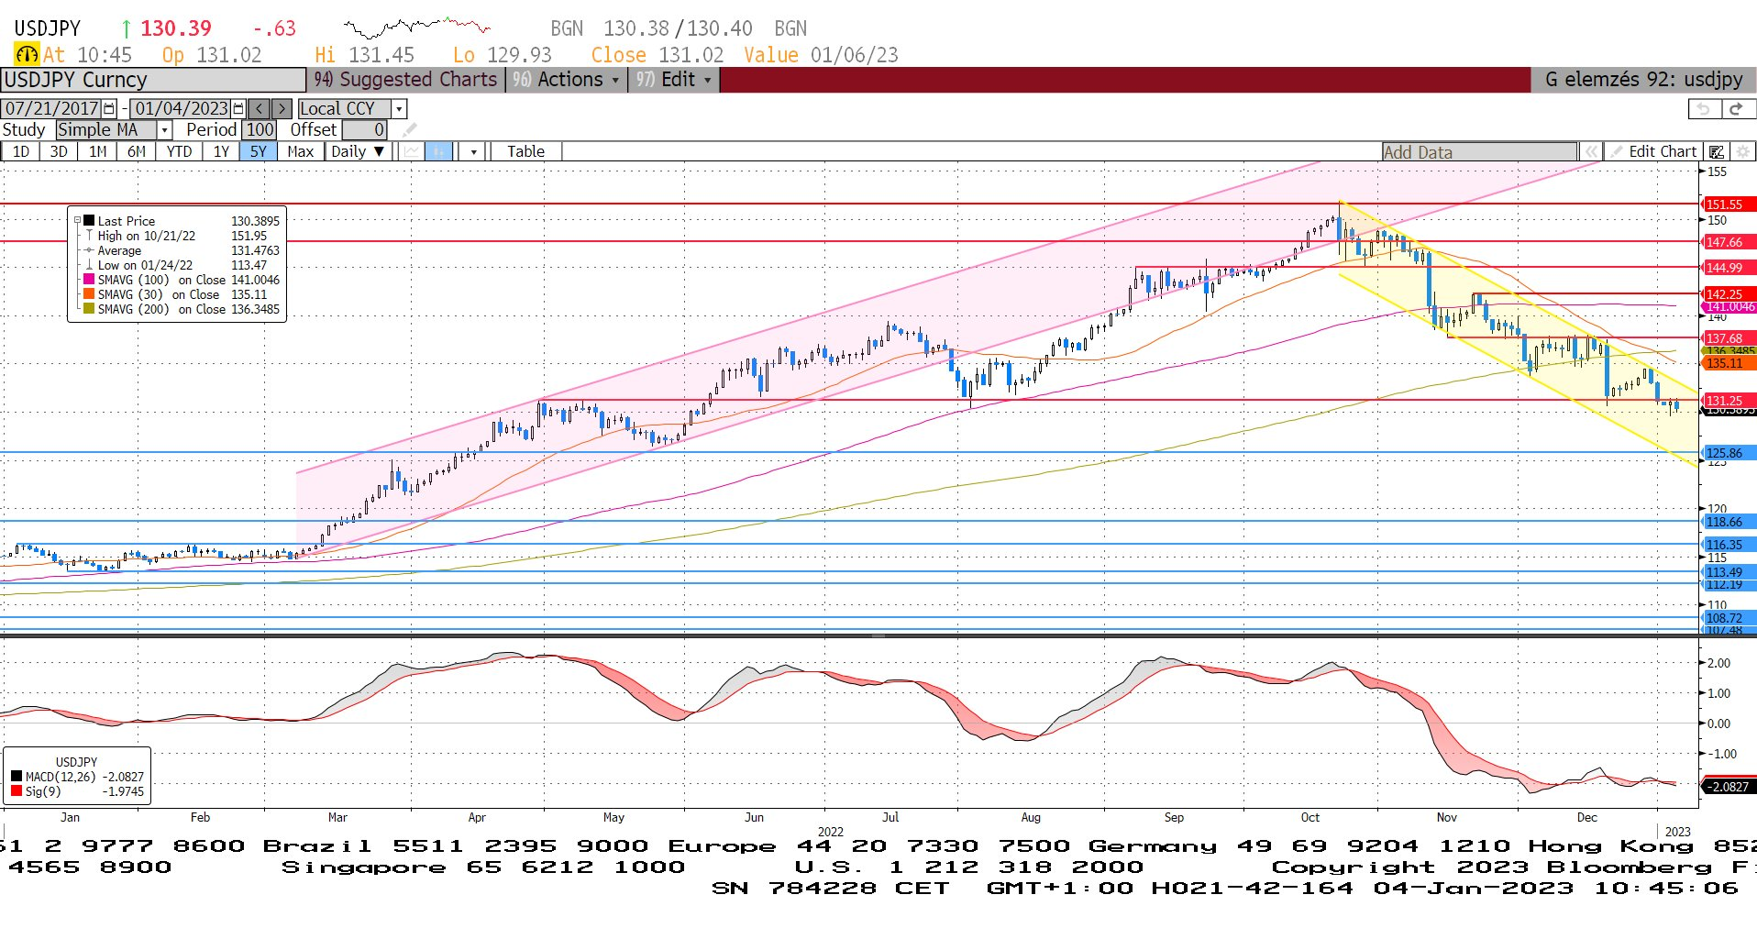Select the 3D time range
Image resolution: width=1757 pixels, height=939 pixels.
tap(59, 151)
